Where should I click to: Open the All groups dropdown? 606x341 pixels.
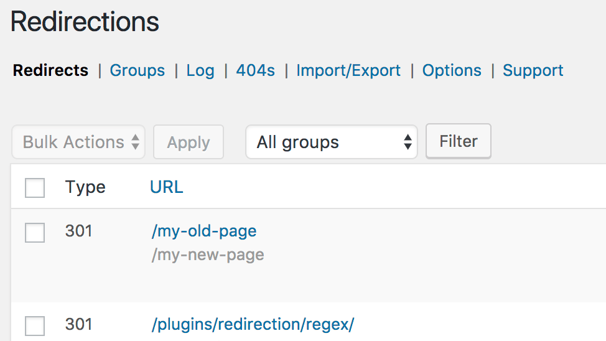(331, 142)
